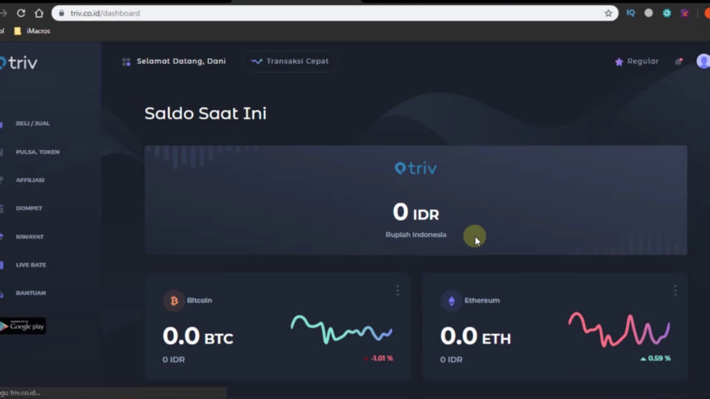Click the Bitcoin coin icon
The width and height of the screenshot is (710, 399).
(x=174, y=300)
